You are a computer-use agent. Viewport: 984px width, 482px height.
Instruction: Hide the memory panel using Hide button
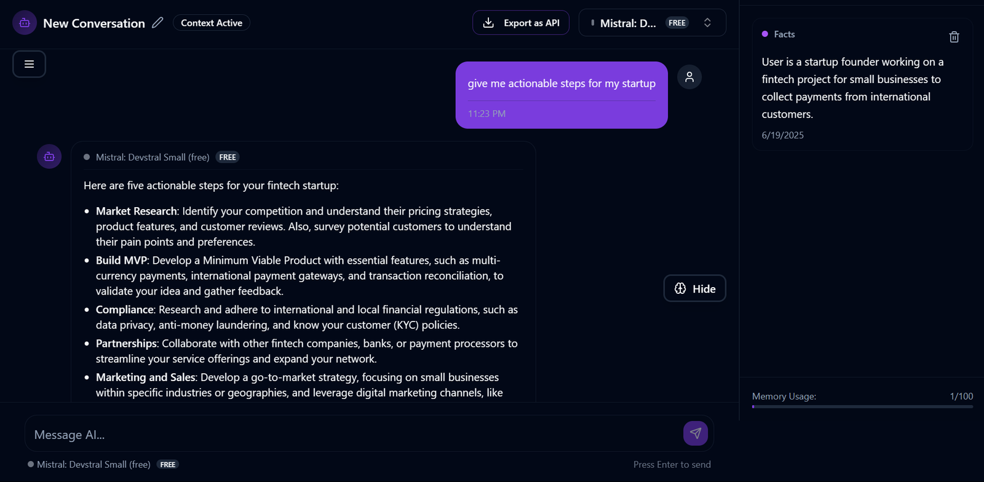pos(694,288)
